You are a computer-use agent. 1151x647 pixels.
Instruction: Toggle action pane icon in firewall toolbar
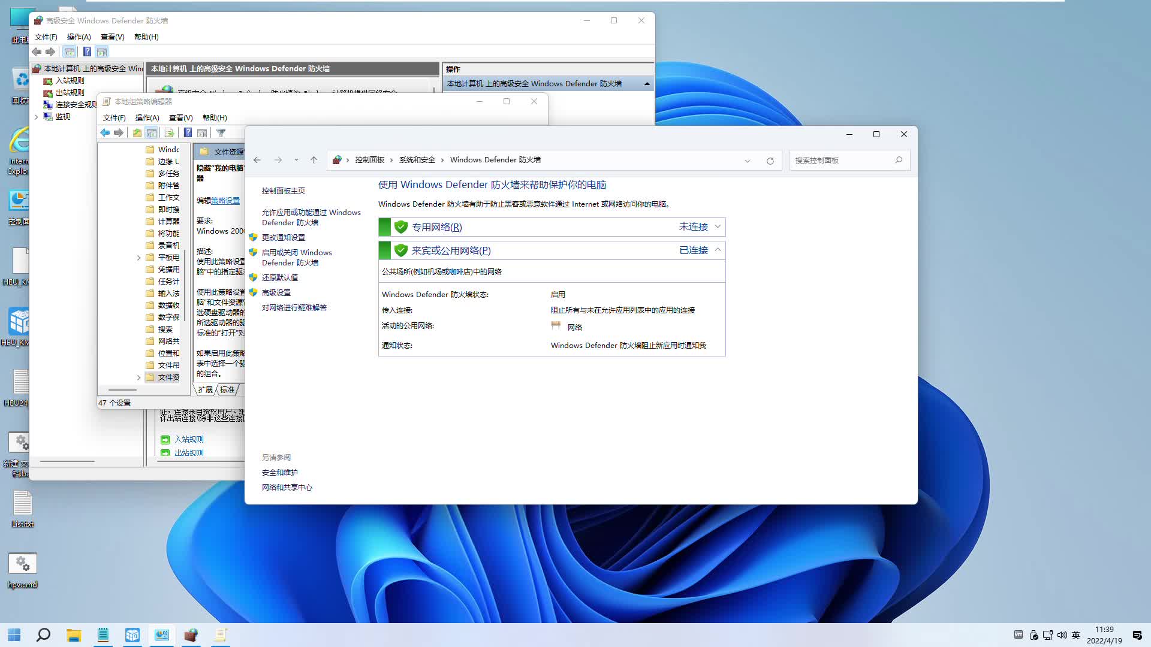coord(102,52)
